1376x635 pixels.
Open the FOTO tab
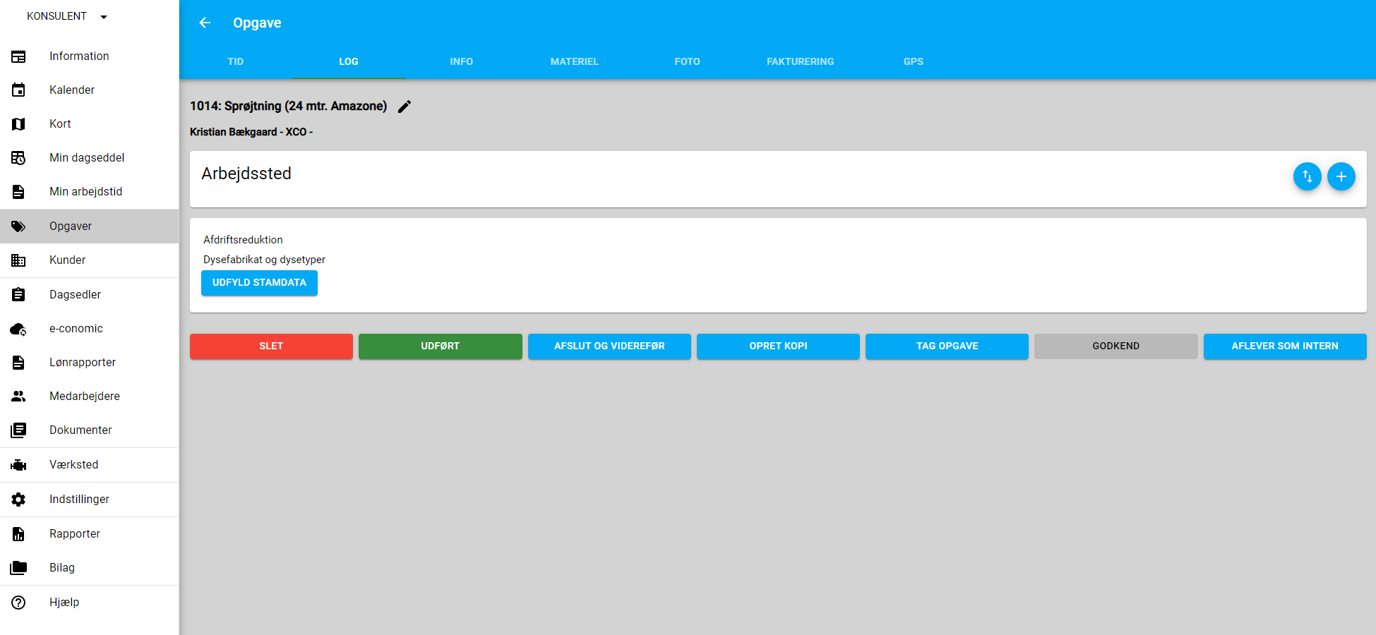click(x=688, y=61)
